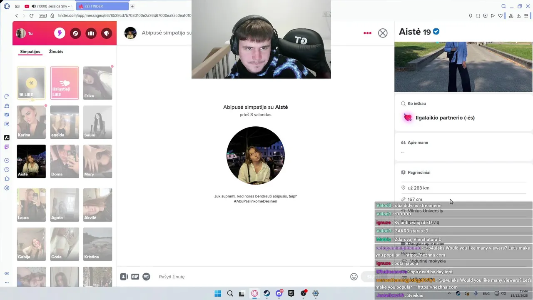
Task: Click the Spotify song share icon
Action: 146,277
